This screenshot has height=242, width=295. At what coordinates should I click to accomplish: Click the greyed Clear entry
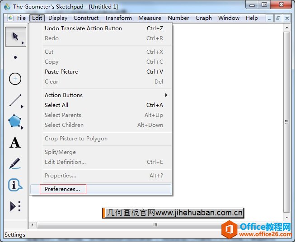101,82
